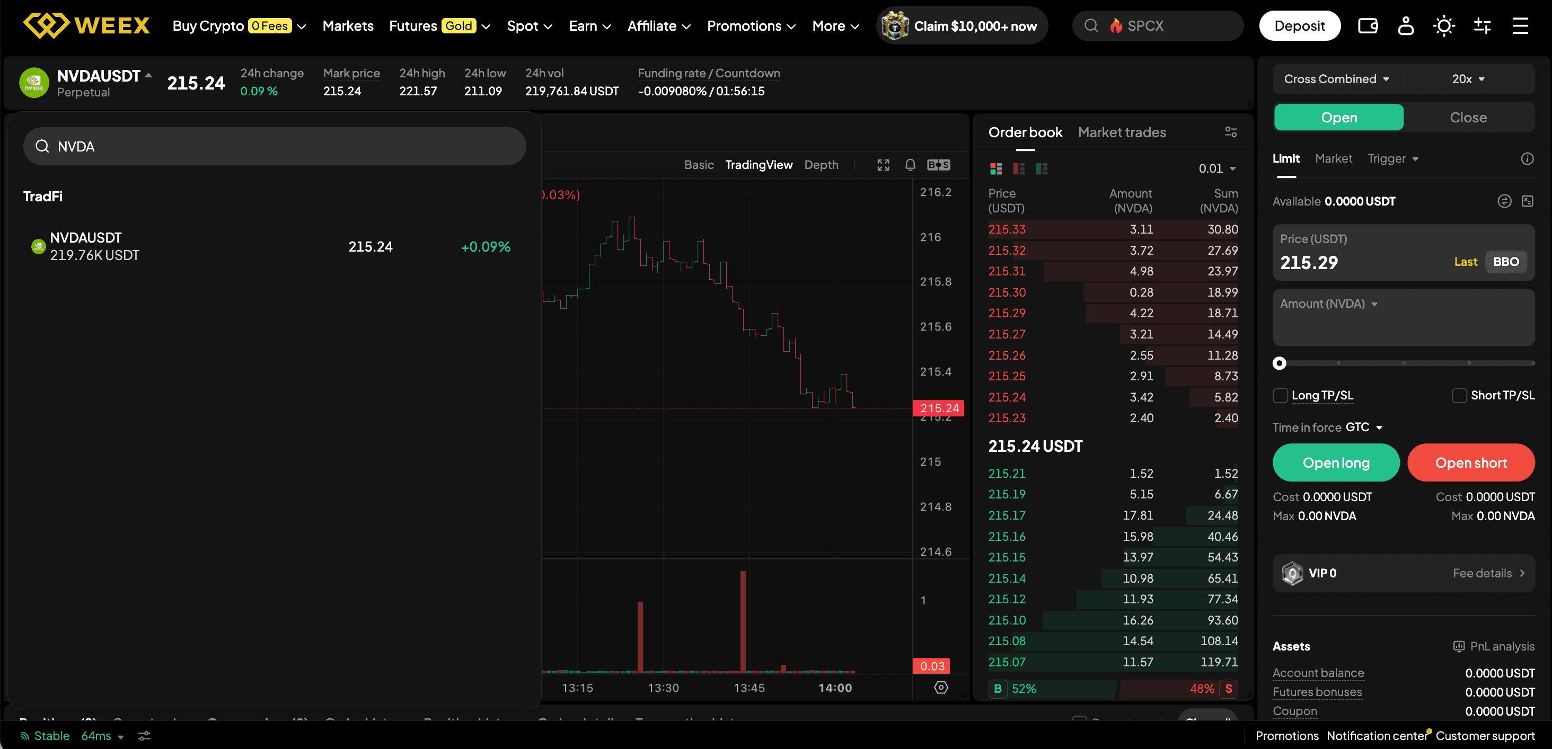This screenshot has width=1552, height=749.
Task: Enable the Long TP/SL checkbox
Action: click(1280, 396)
